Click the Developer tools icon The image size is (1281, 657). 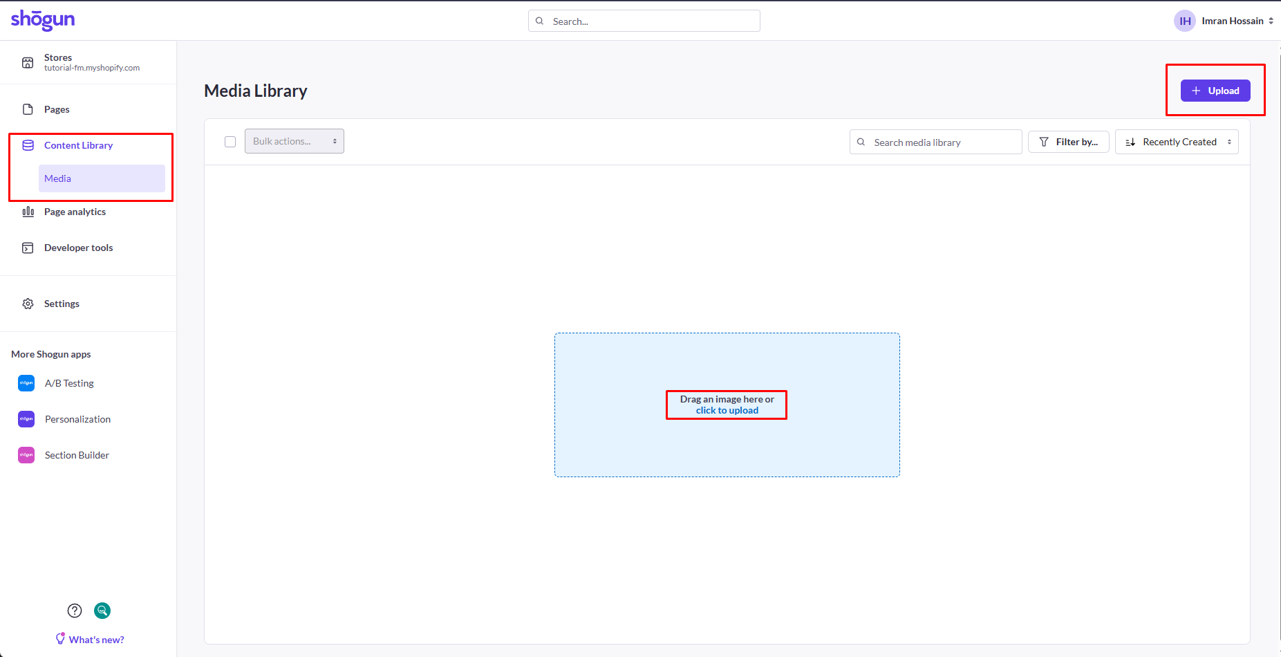(x=28, y=248)
